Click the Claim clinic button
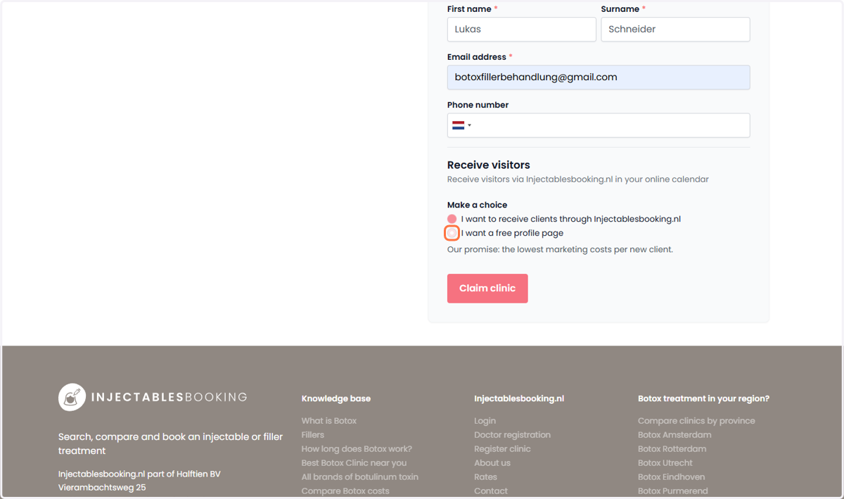Image resolution: width=844 pixels, height=499 pixels. click(487, 289)
